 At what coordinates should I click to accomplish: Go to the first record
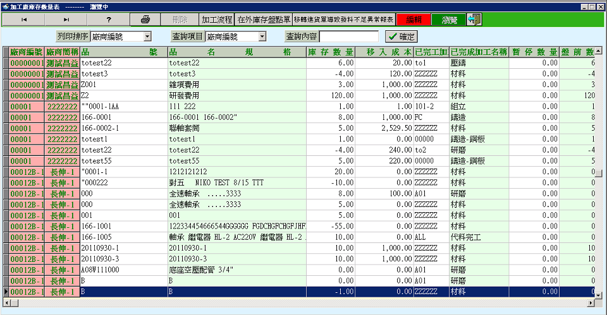tap(24, 20)
